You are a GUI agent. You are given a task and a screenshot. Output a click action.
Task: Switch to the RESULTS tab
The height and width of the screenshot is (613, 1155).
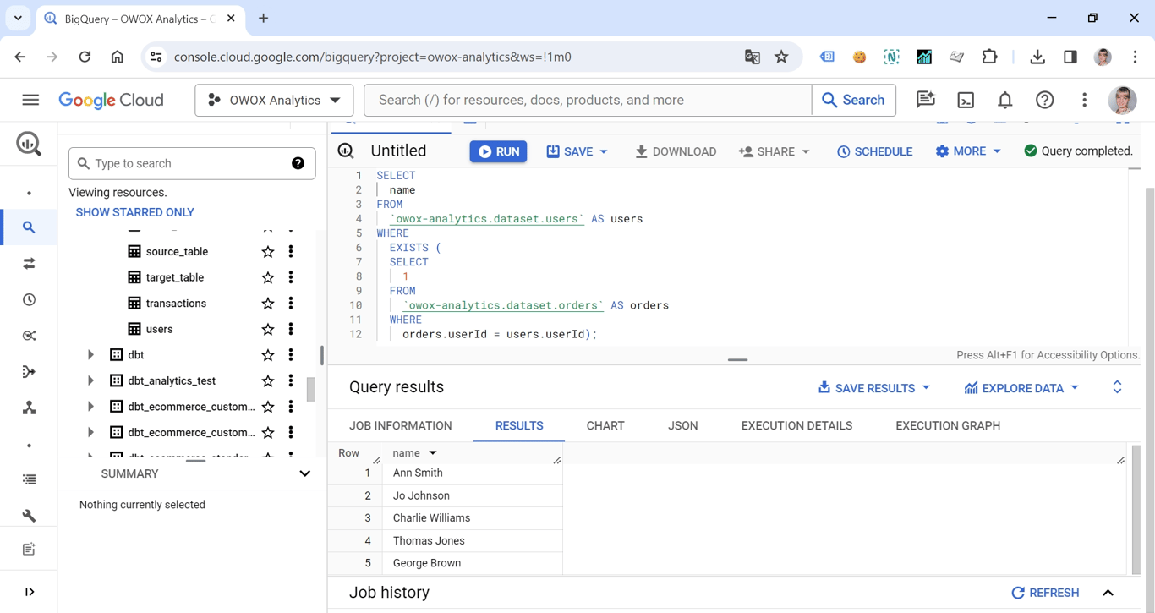pos(519,426)
